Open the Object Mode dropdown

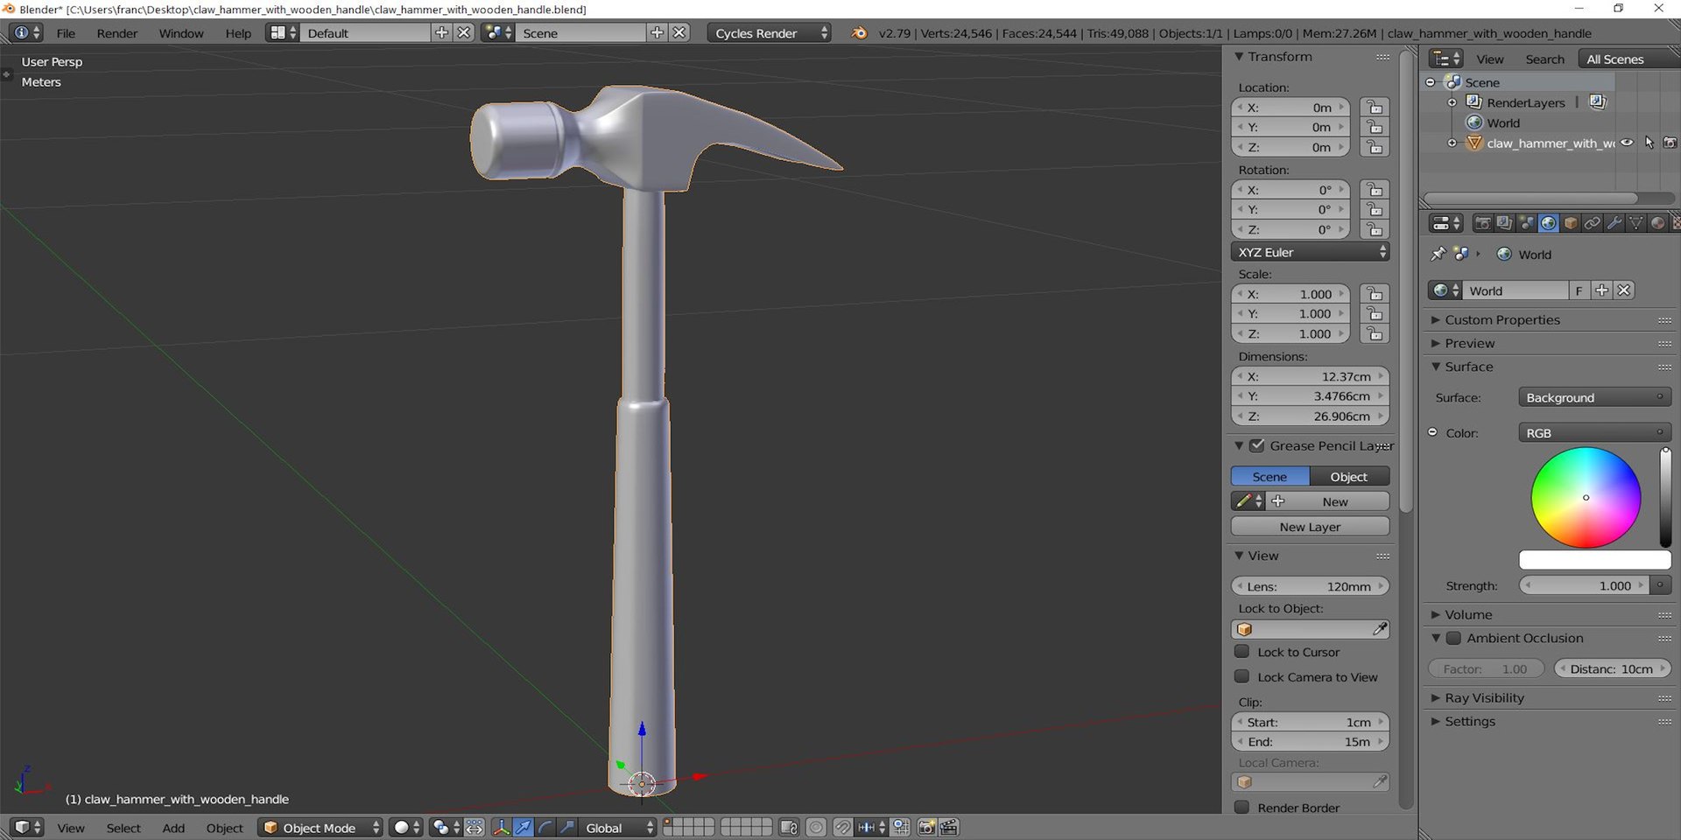point(320,827)
